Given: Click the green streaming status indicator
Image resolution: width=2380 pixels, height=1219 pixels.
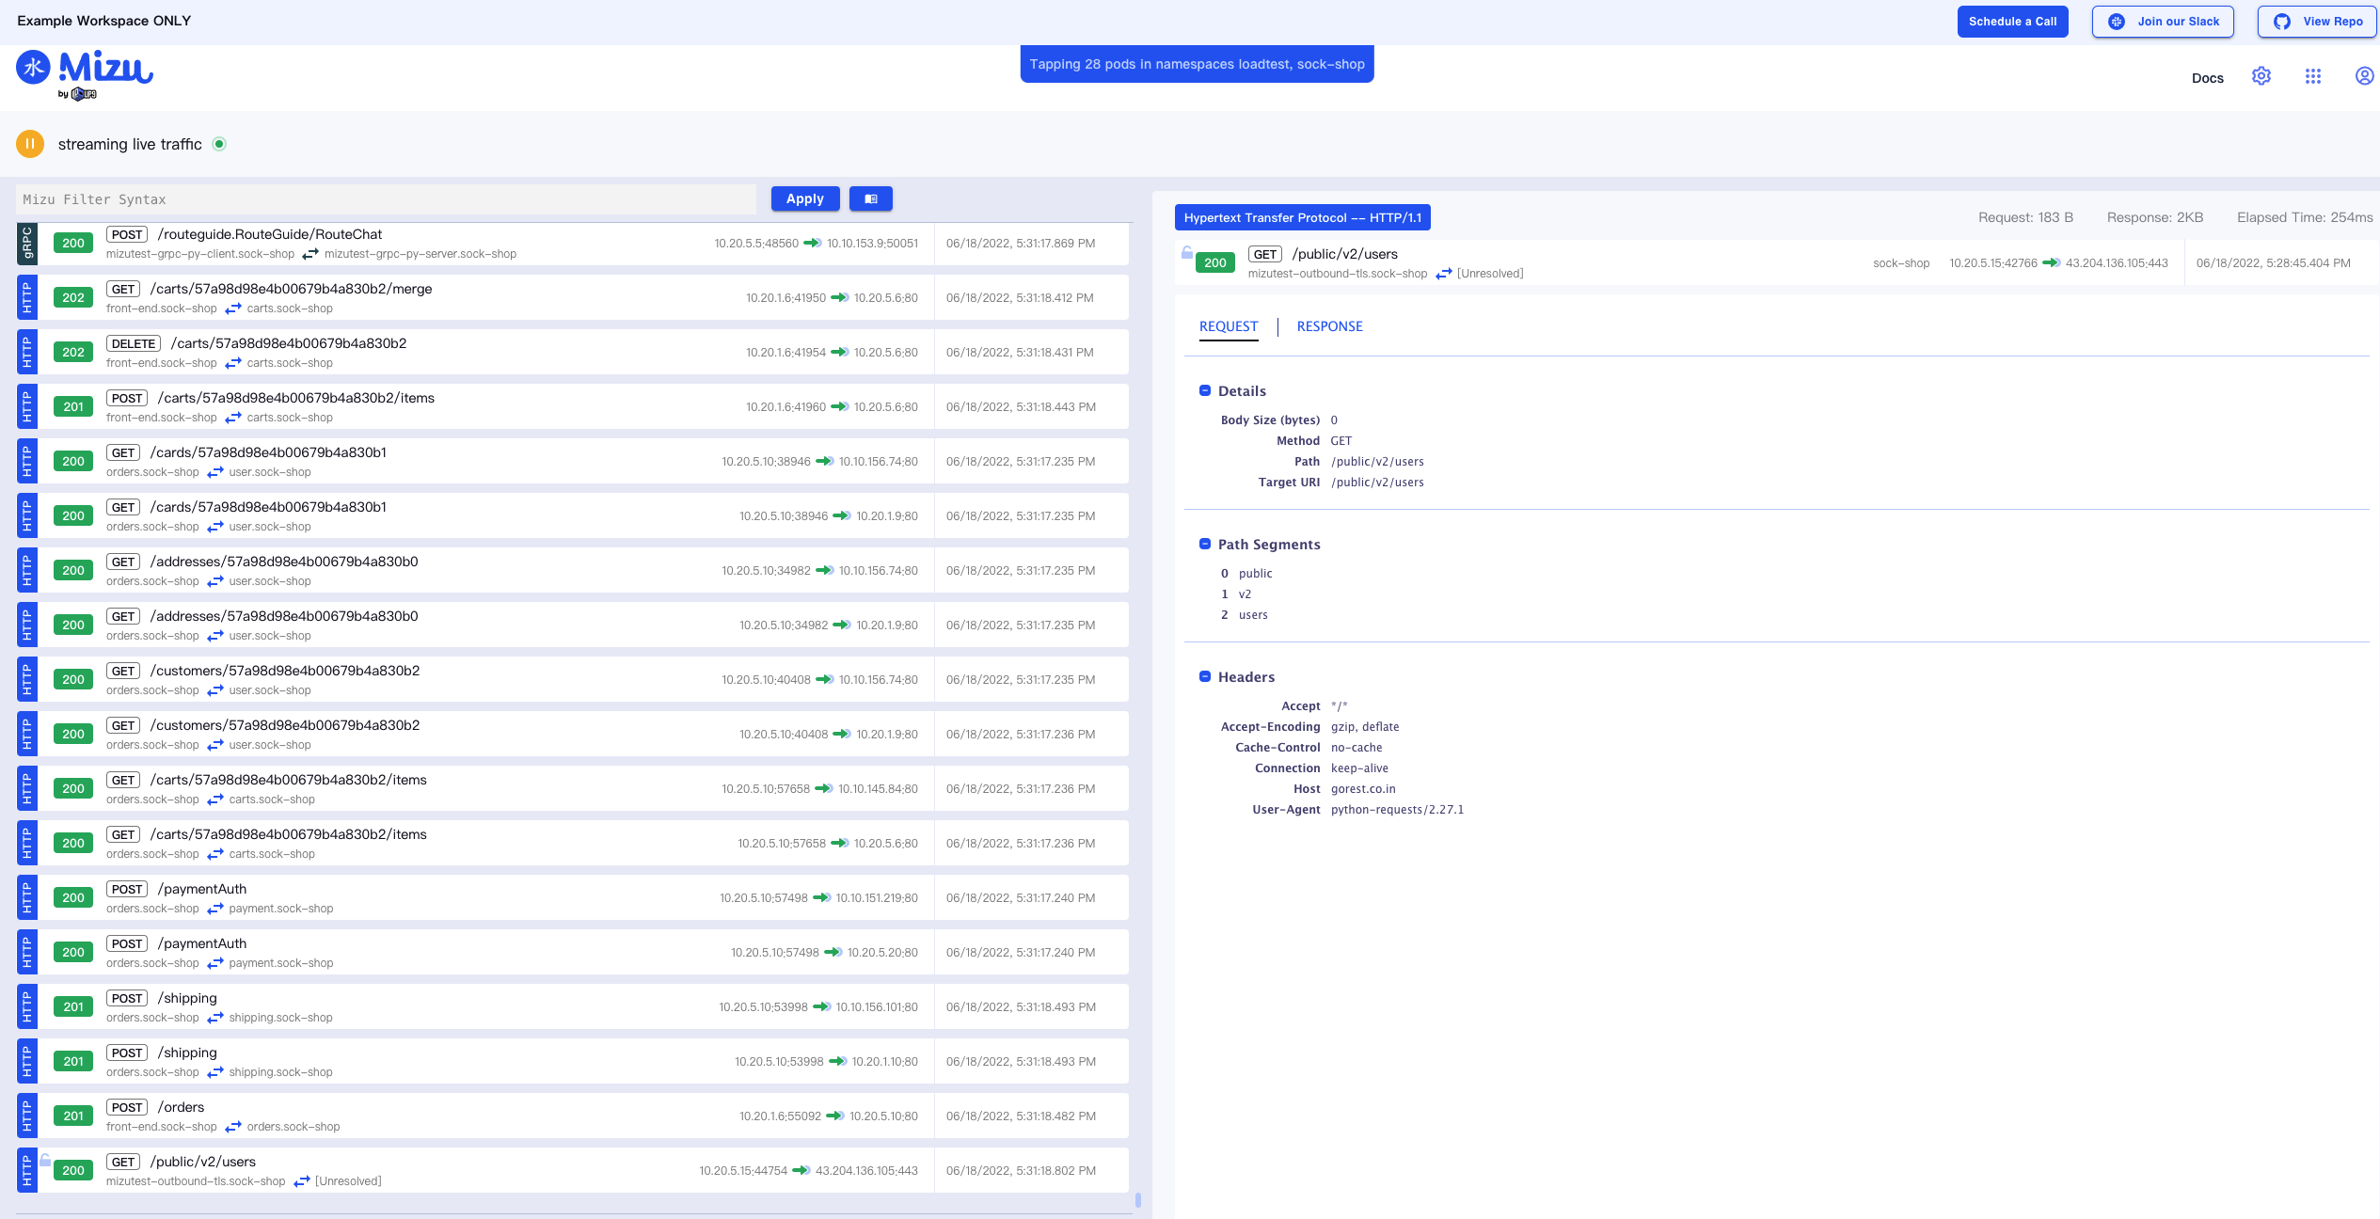Looking at the screenshot, I should (219, 144).
